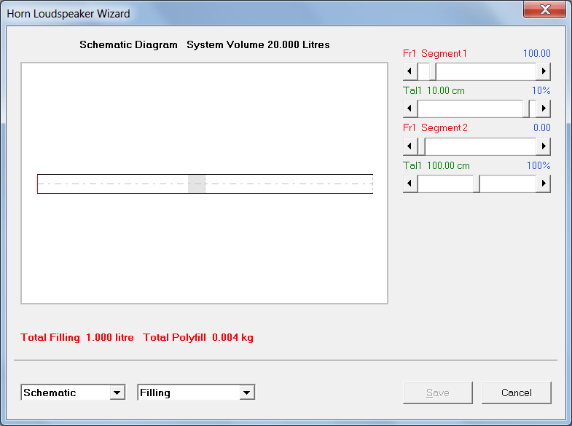Click the Fr1 Segment 1 slider thumb
The width and height of the screenshot is (572, 426).
pyautogui.click(x=433, y=71)
